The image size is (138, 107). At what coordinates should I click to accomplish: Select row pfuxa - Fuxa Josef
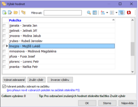click(62, 57)
